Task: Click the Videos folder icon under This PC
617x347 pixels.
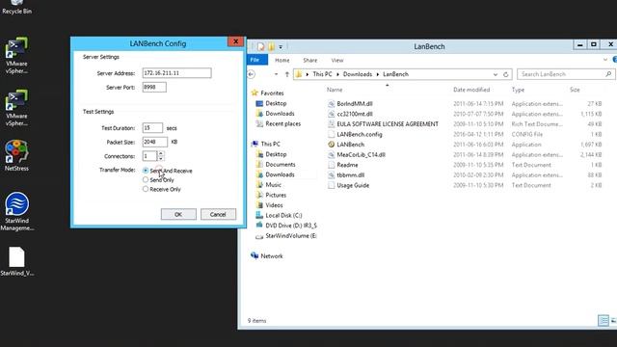Action: pyautogui.click(x=259, y=205)
